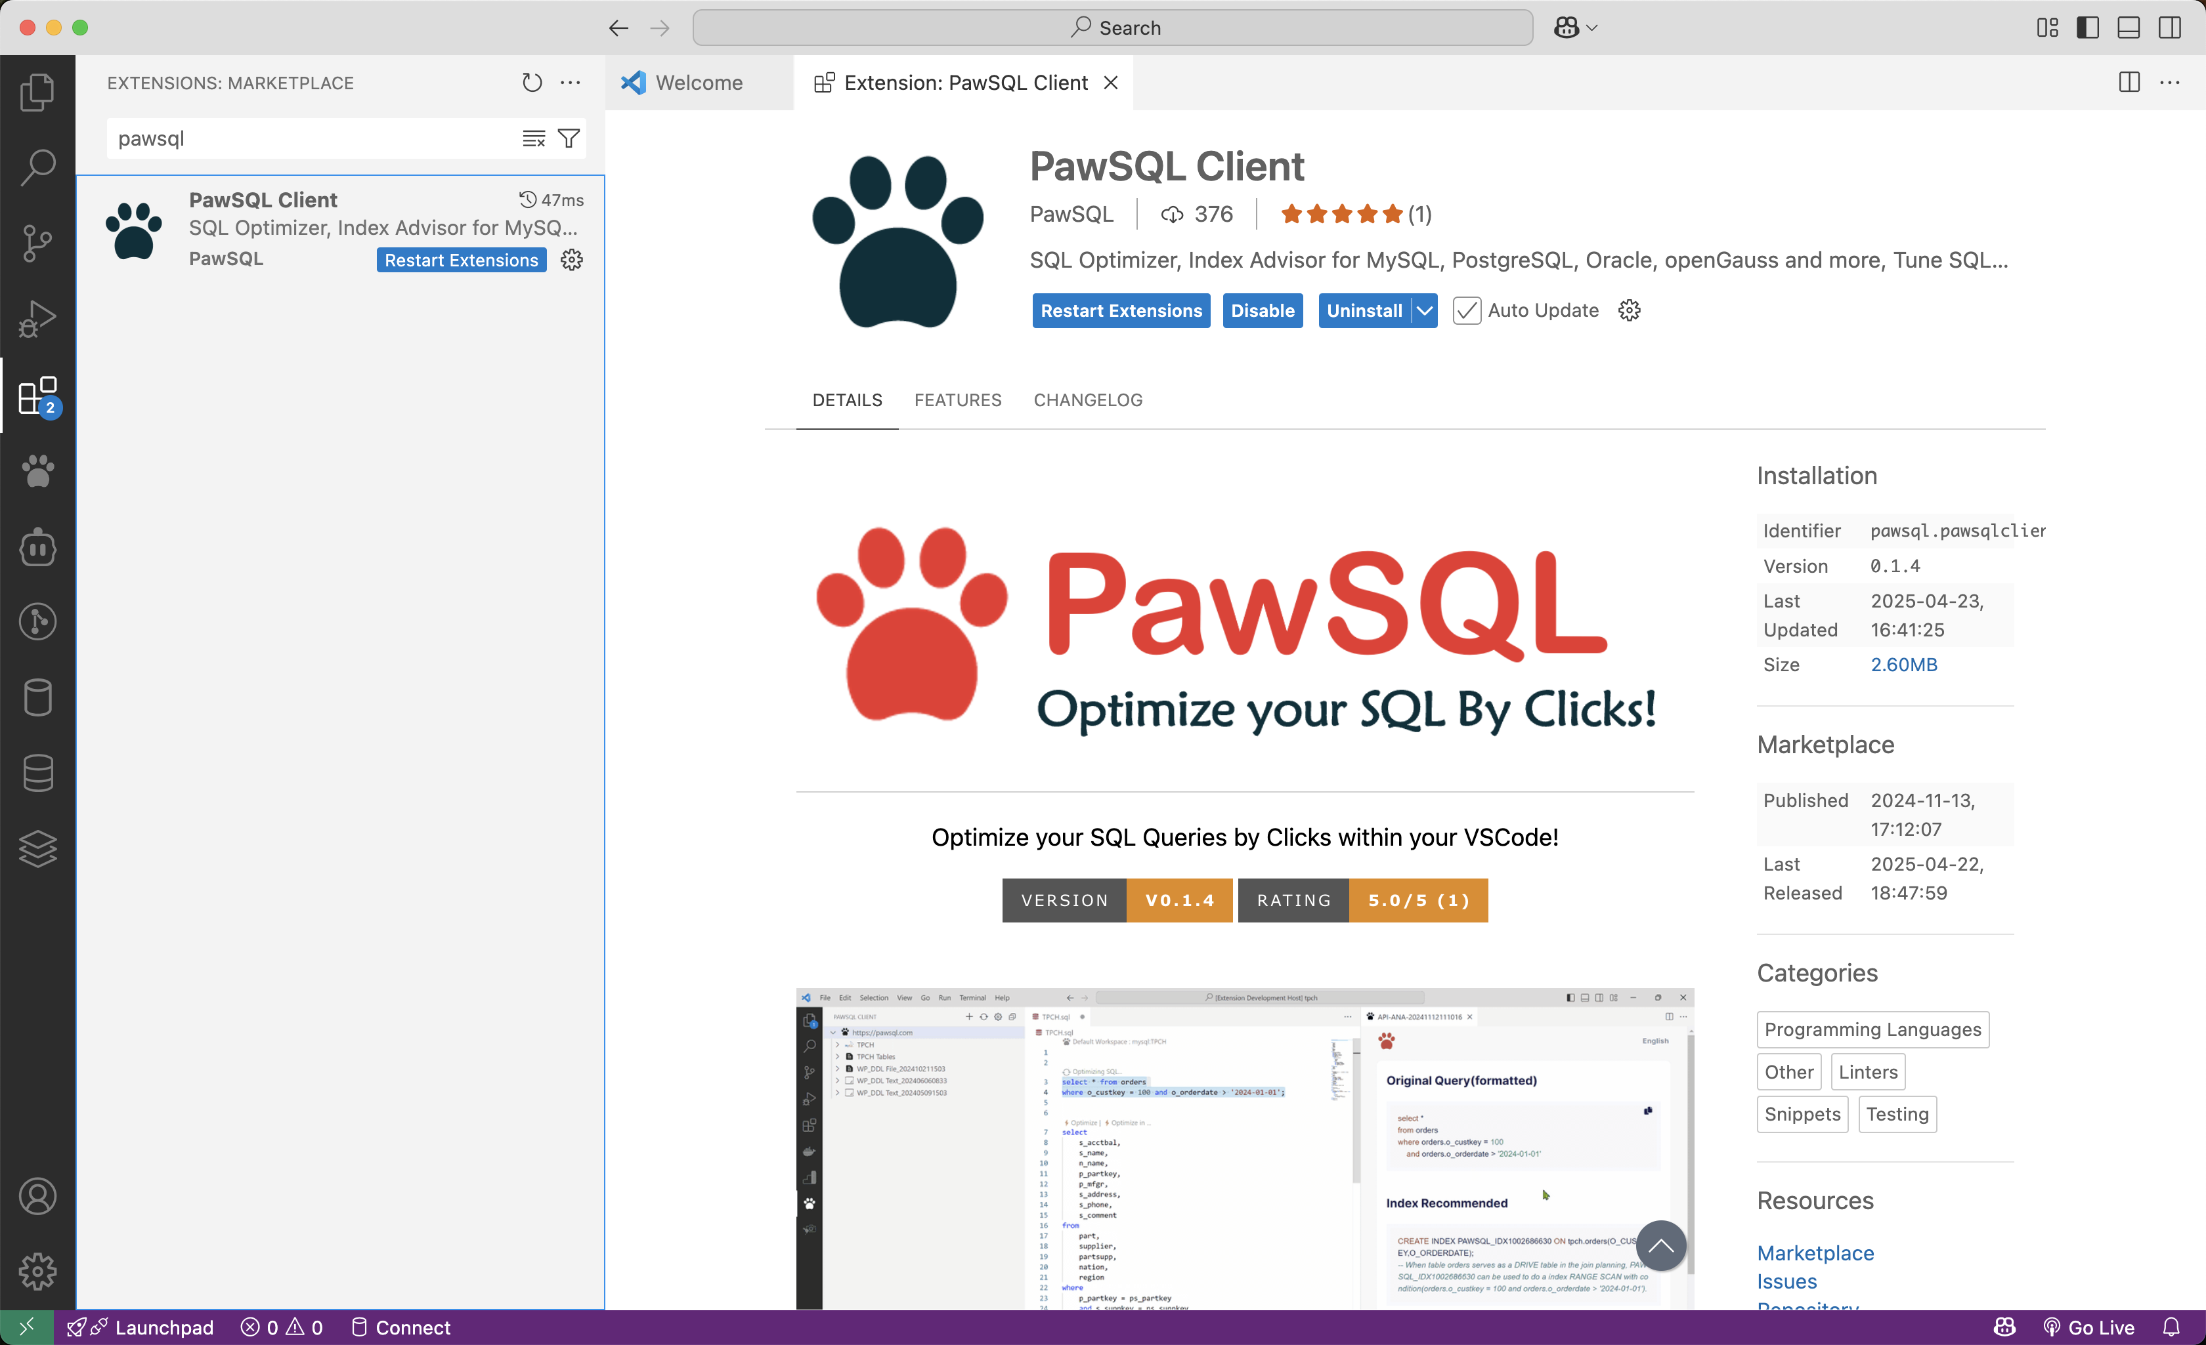The width and height of the screenshot is (2206, 1345).
Task: Open the Run and Debug view
Action: 37,319
